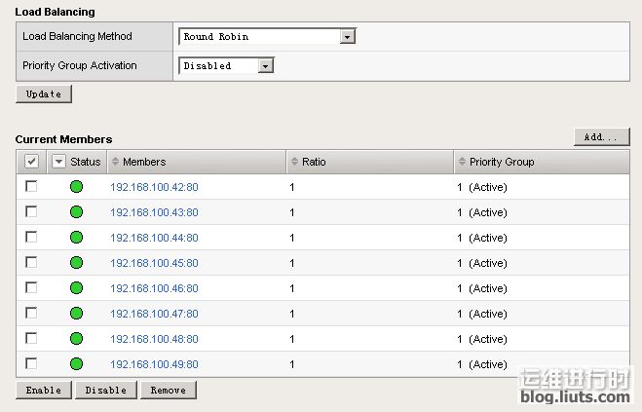Click the Disable button below the table

point(105,390)
